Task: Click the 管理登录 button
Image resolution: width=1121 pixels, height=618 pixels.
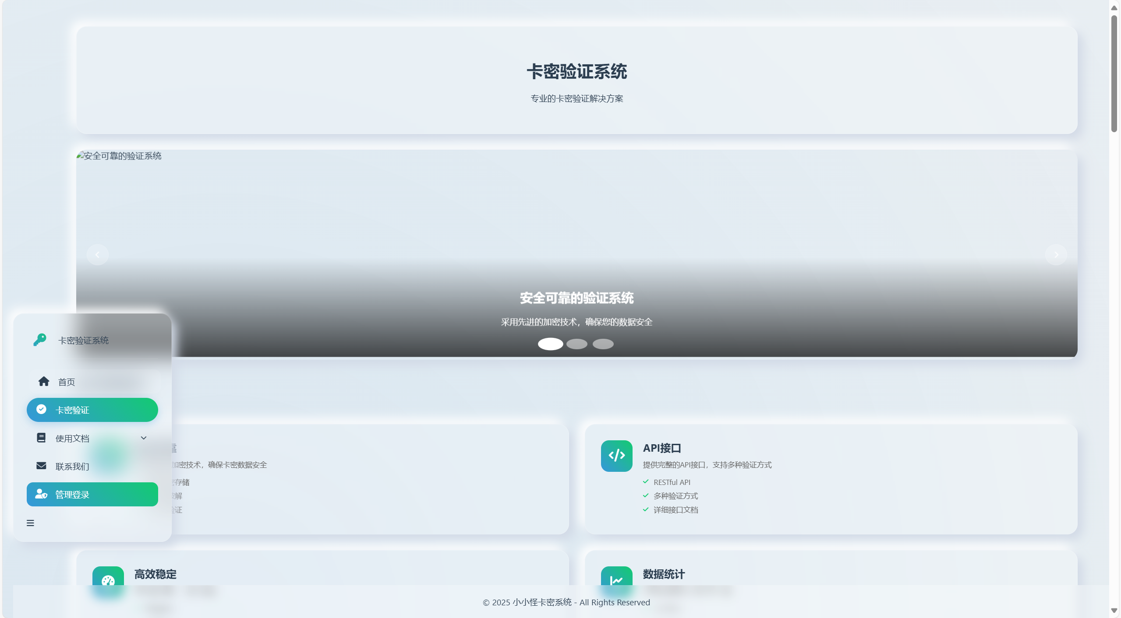Action: point(92,495)
